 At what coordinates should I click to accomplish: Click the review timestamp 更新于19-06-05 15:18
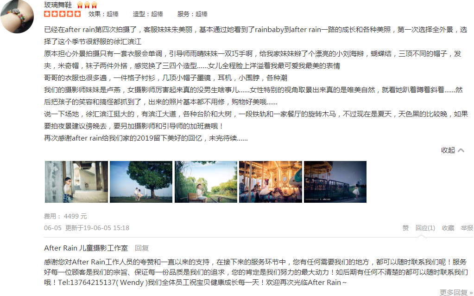[x=97, y=228]
